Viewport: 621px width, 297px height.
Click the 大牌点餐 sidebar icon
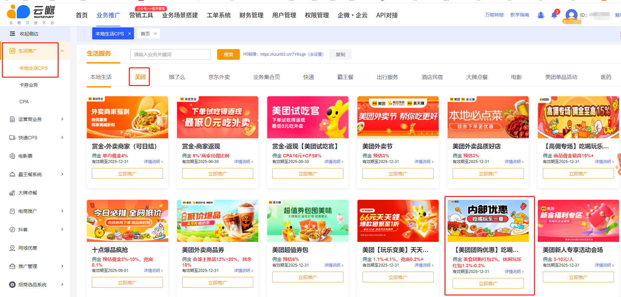(12, 193)
